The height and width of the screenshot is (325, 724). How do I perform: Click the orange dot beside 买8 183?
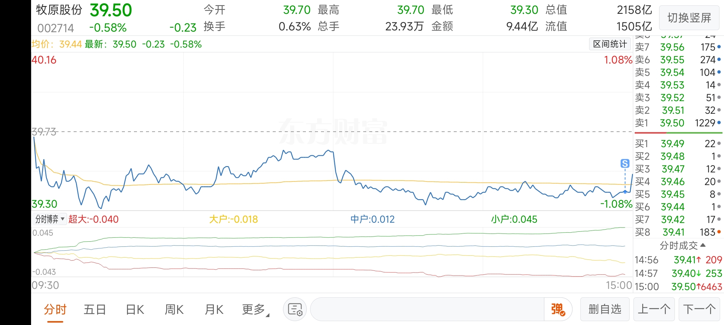click(x=719, y=232)
